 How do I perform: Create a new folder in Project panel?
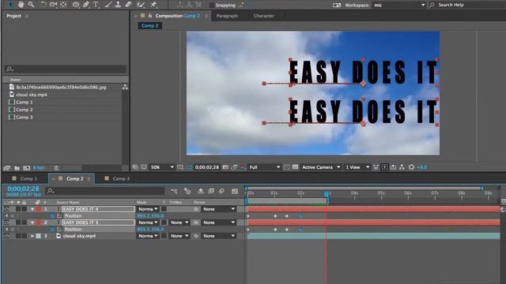(17, 168)
